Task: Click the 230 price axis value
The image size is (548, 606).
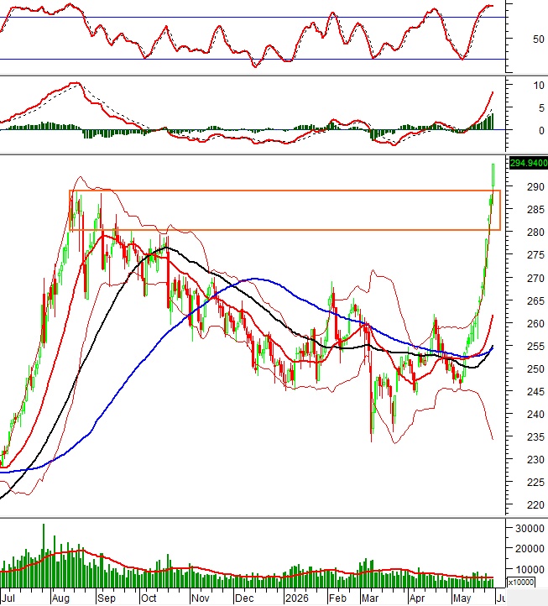Action: 535,460
